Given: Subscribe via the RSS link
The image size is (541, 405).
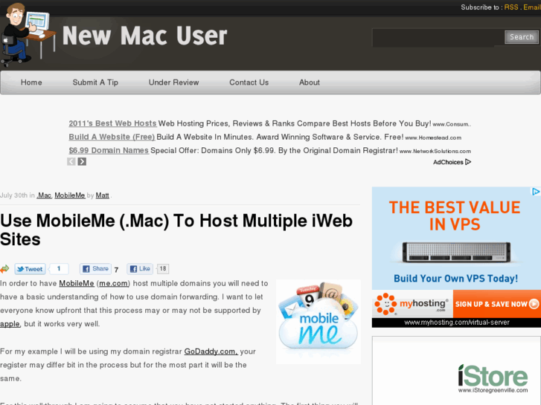Looking at the screenshot, I should tap(511, 7).
